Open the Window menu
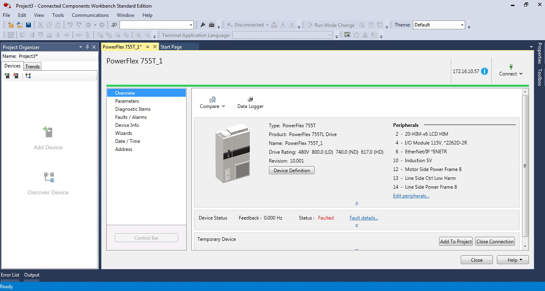Screen dimensions: 545x291 pyautogui.click(x=126, y=15)
